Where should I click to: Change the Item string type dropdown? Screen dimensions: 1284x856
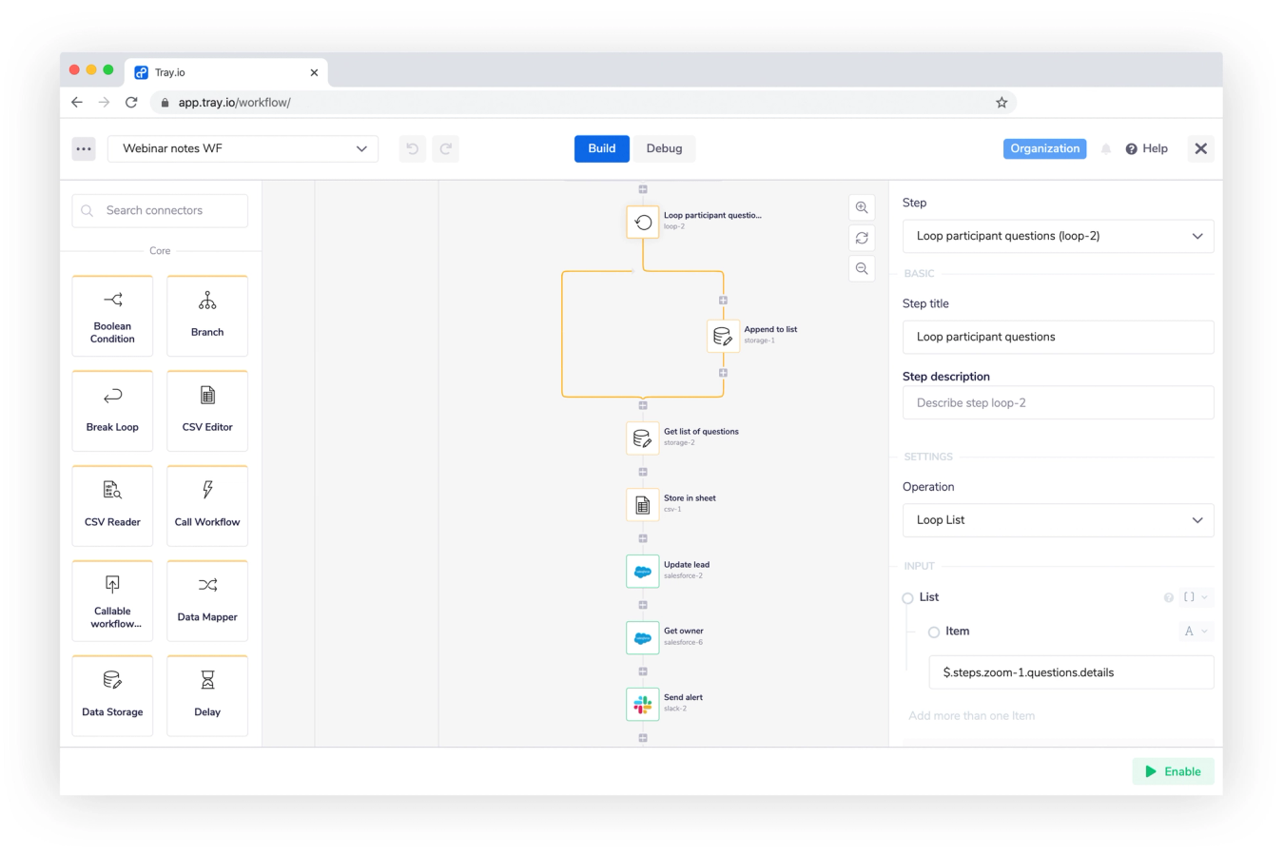[x=1195, y=632]
